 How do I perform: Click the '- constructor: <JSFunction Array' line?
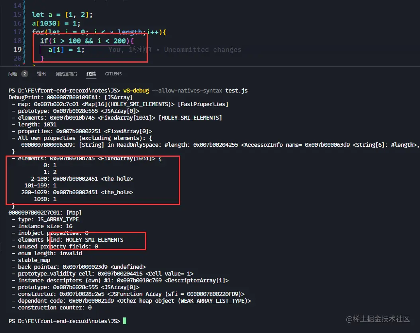(128, 294)
